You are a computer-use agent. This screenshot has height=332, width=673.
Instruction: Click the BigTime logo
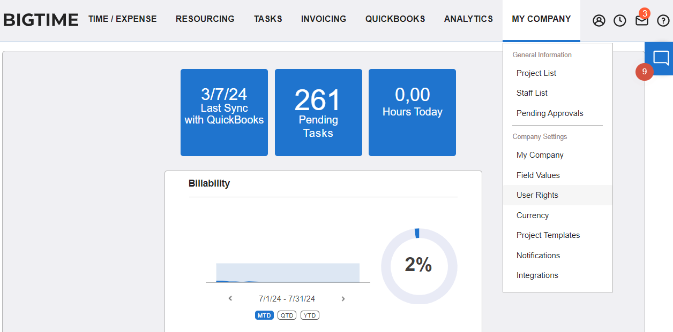click(41, 20)
